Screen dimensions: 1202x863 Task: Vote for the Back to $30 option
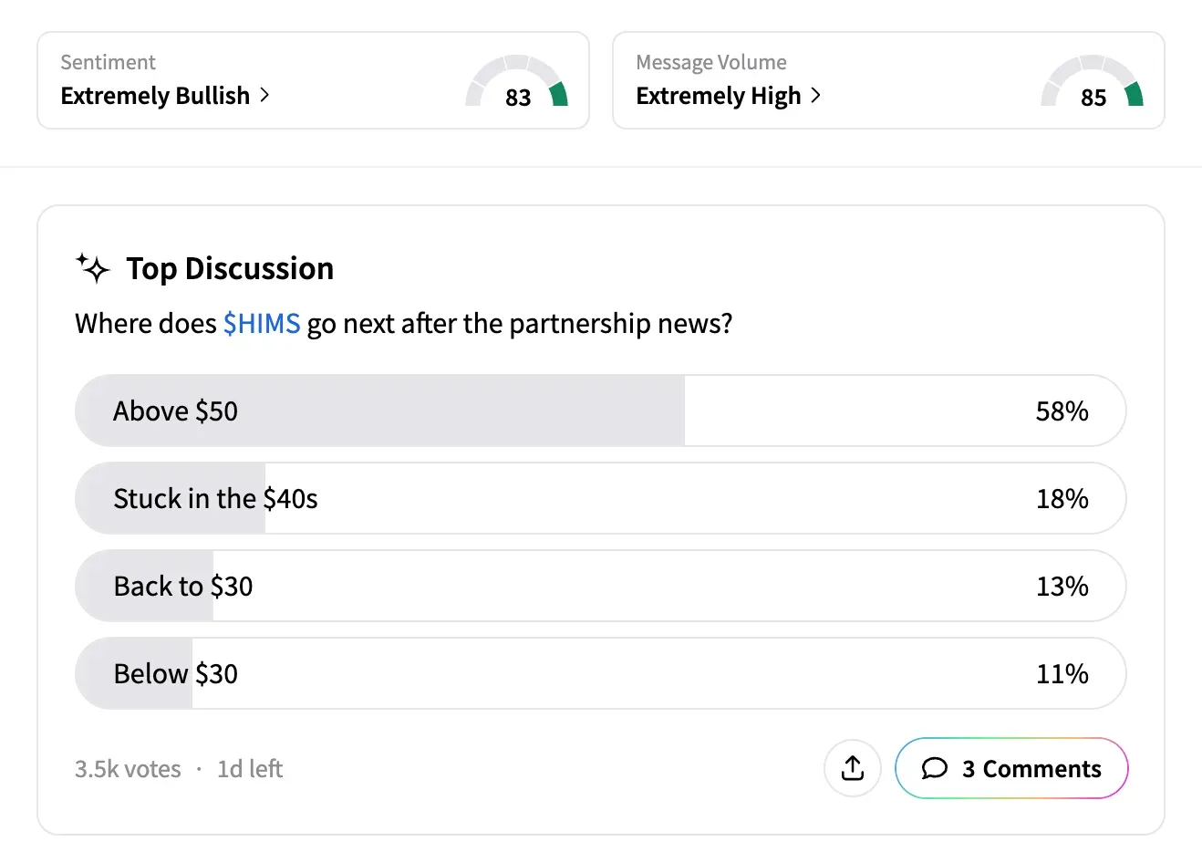600,586
